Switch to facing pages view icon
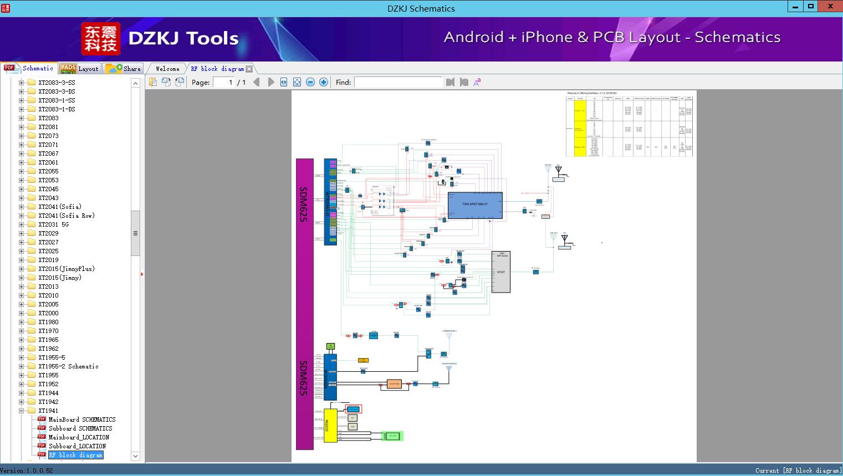Viewport: 843px width, 476px height. pyautogui.click(x=166, y=81)
